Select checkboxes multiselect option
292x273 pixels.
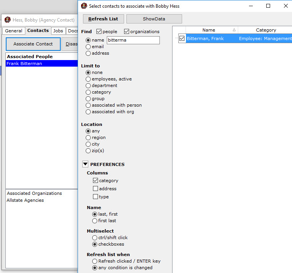tap(95, 244)
